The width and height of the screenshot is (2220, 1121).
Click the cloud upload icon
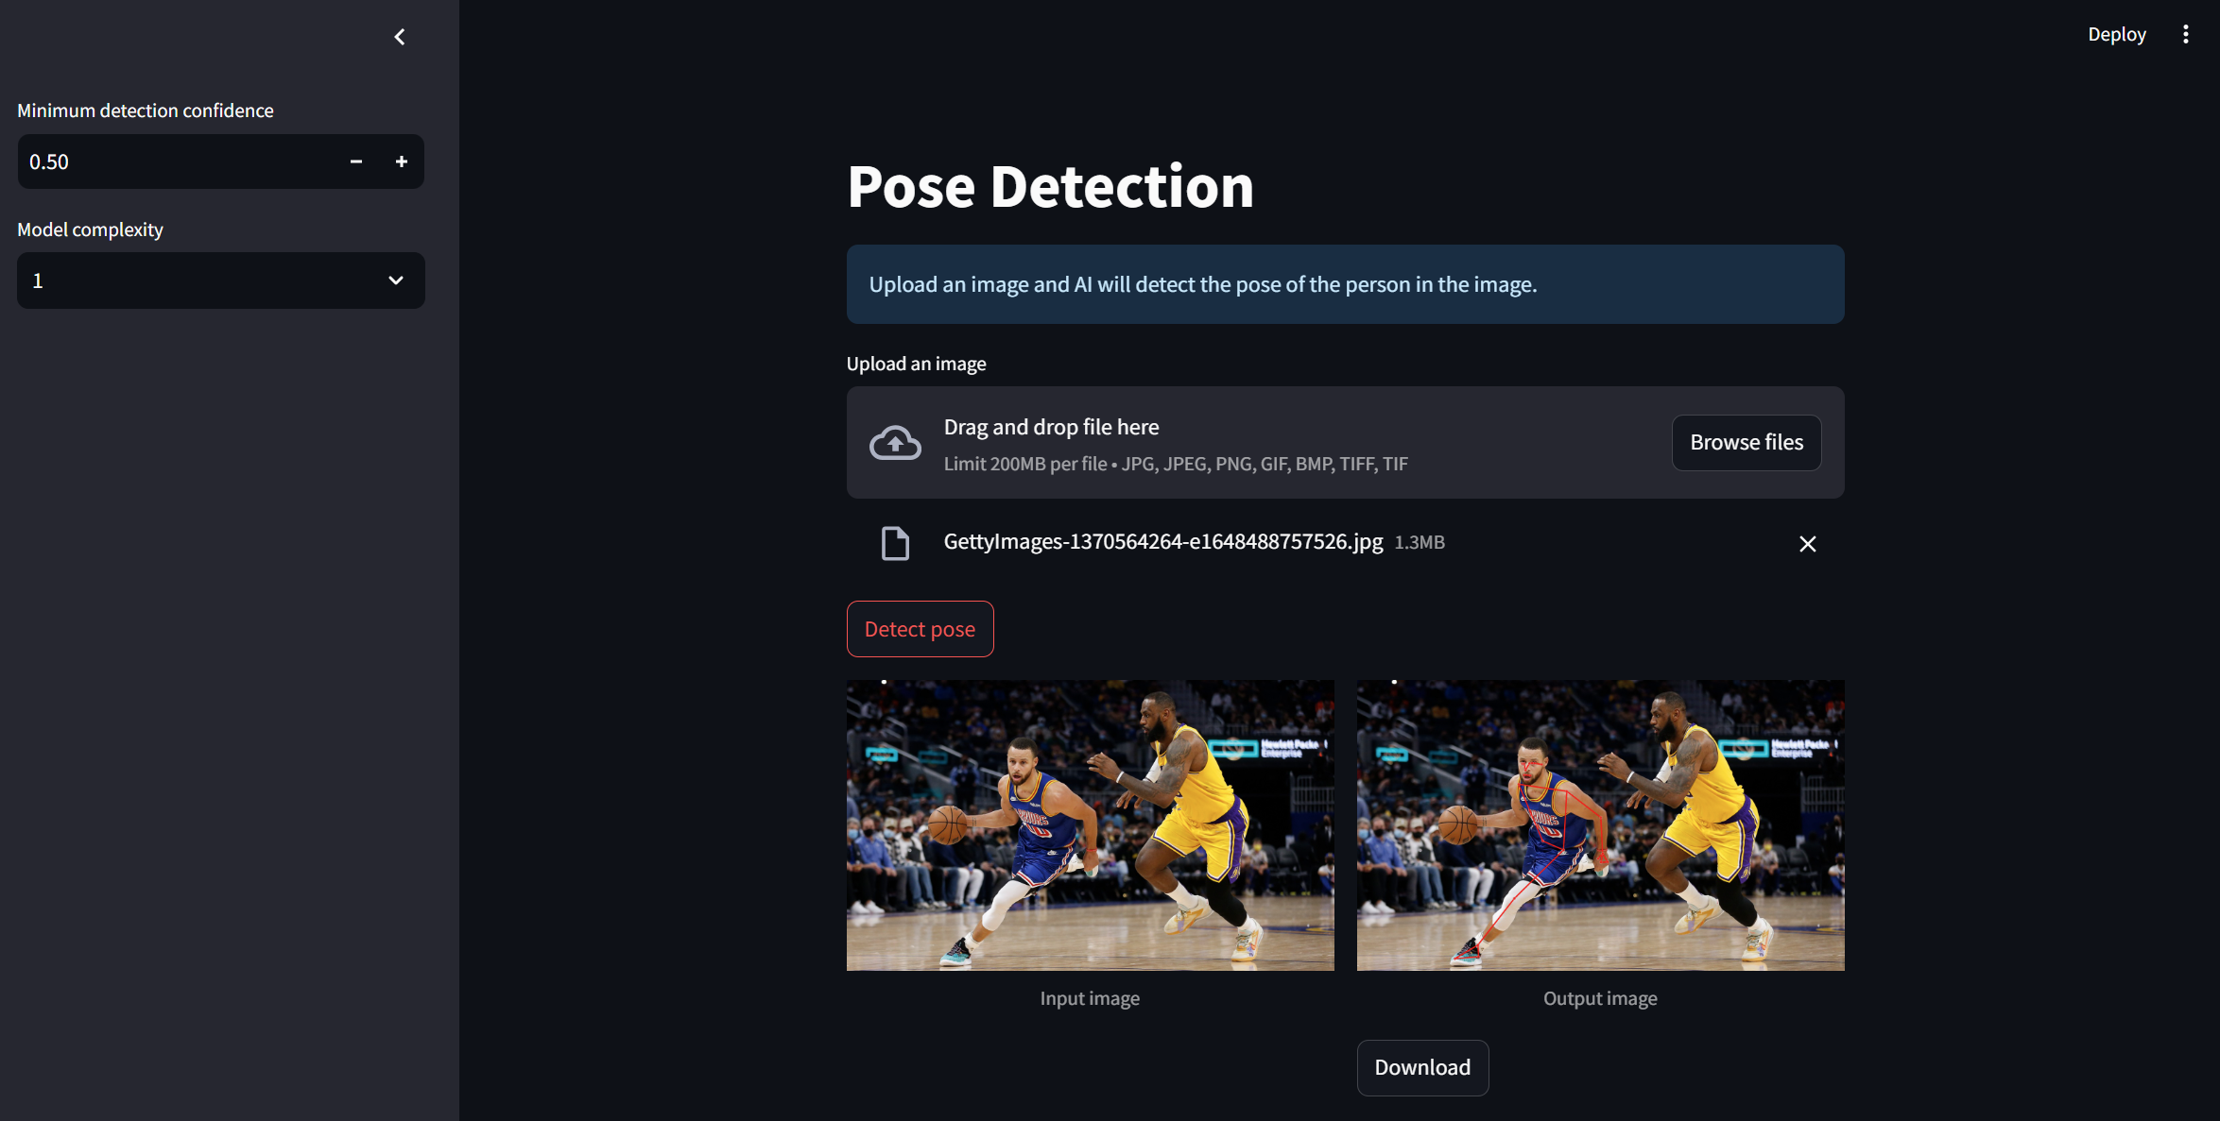(x=895, y=442)
